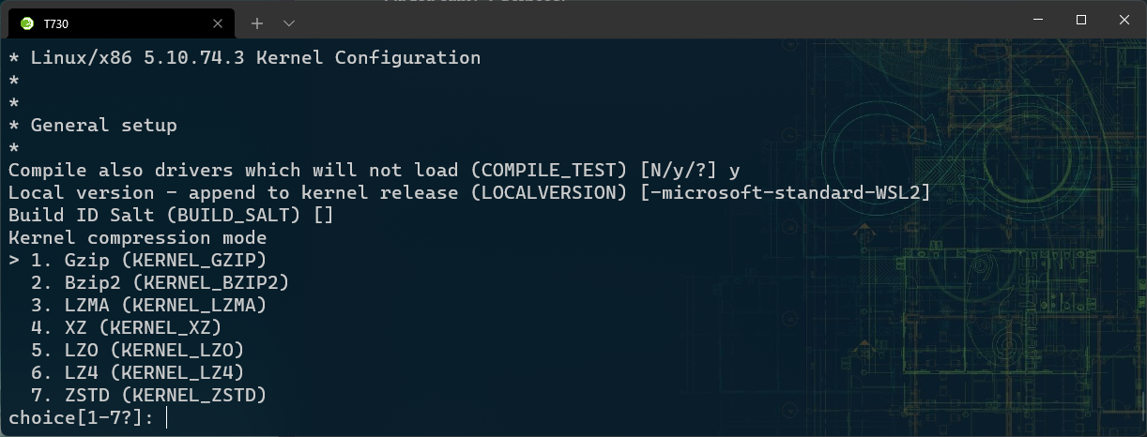Expand the new tab profile dropdown
This screenshot has width=1147, height=437.
[x=289, y=23]
